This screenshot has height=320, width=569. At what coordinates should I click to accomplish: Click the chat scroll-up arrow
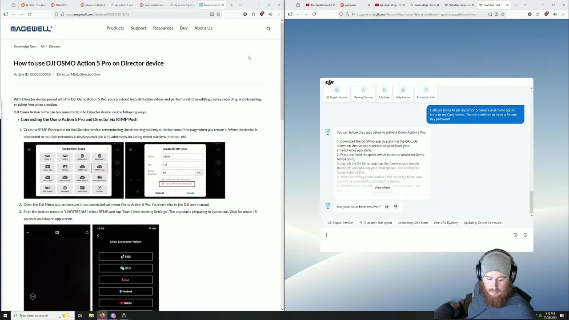(531, 88)
